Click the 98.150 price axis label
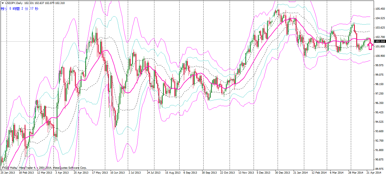The height and width of the screenshot is (175, 386). (379, 84)
